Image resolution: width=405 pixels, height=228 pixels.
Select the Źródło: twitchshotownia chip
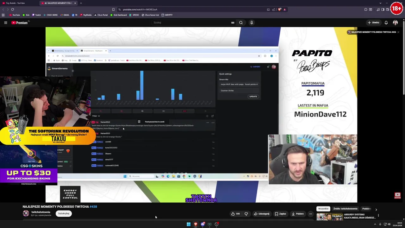(x=345, y=209)
